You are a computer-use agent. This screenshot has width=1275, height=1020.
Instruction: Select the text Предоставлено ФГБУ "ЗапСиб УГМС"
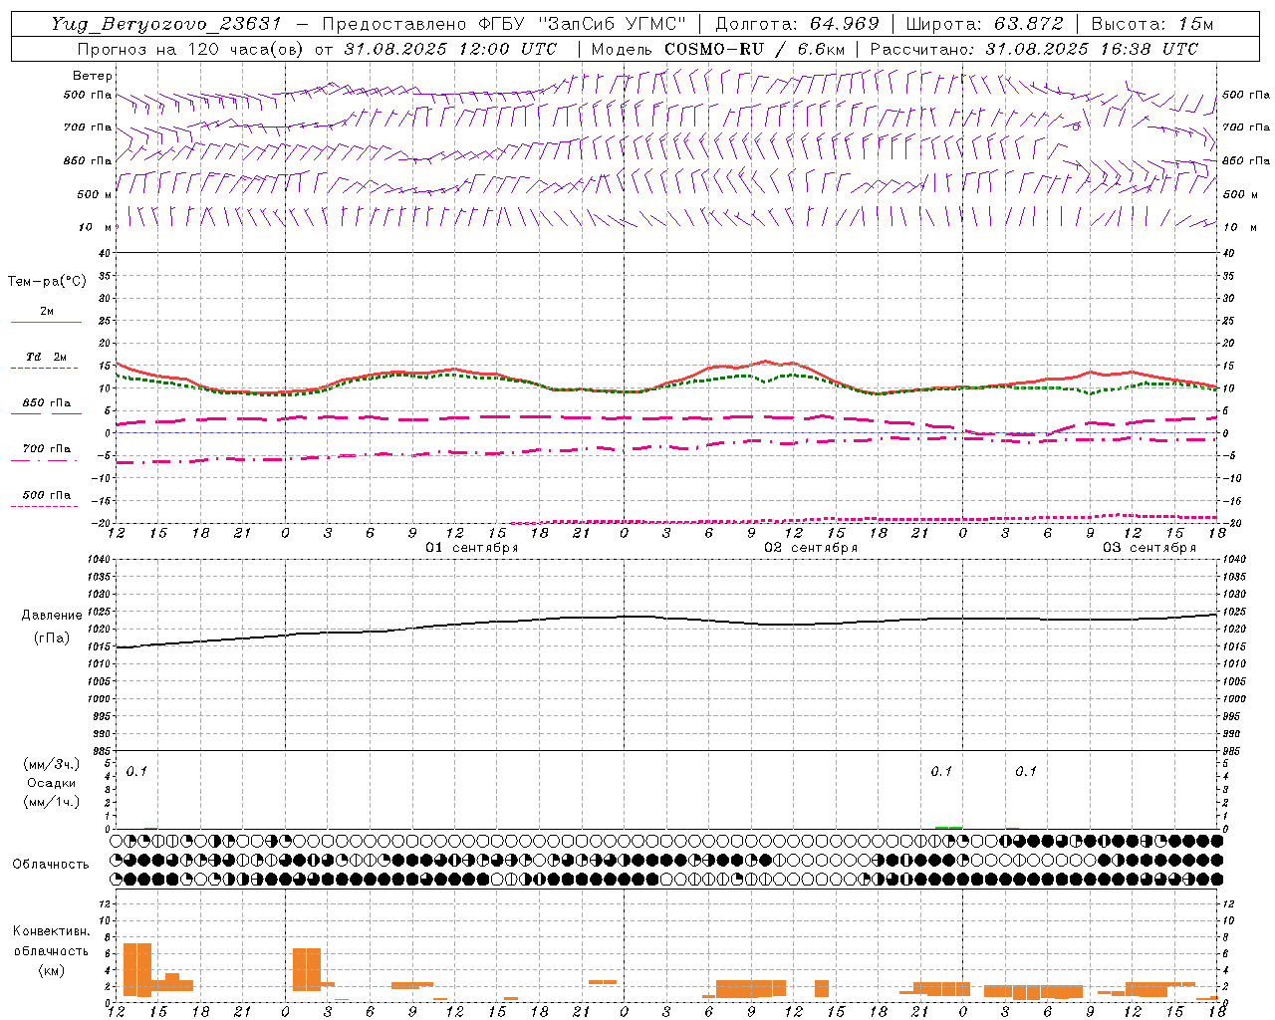(504, 24)
